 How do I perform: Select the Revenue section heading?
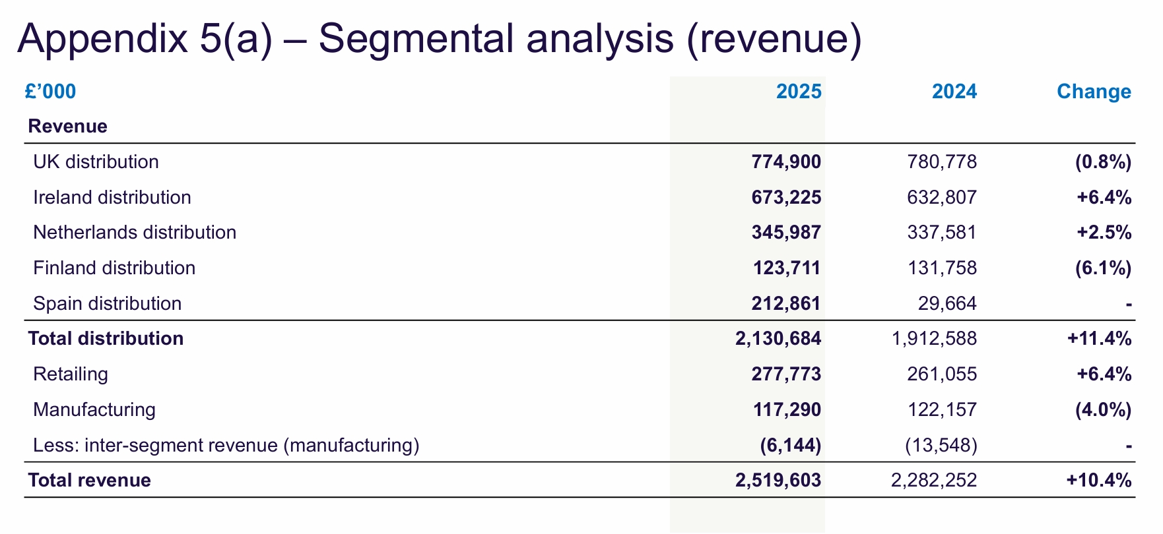[67, 127]
